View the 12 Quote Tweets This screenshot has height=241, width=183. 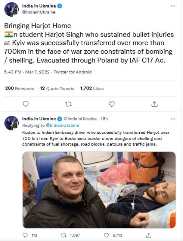pos(57,89)
